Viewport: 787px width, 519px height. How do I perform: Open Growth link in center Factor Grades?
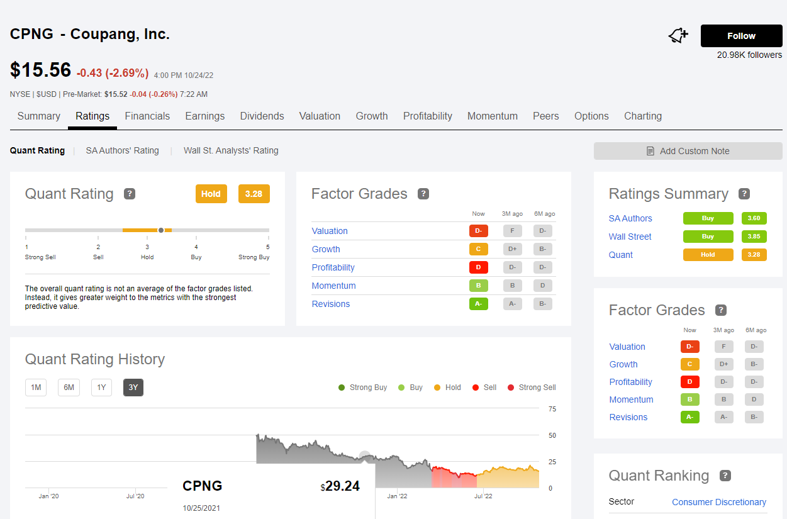point(326,249)
